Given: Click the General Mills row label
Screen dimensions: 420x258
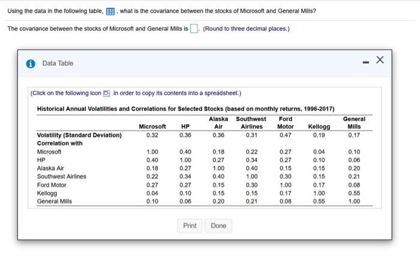Looking at the screenshot, I should (55, 201).
